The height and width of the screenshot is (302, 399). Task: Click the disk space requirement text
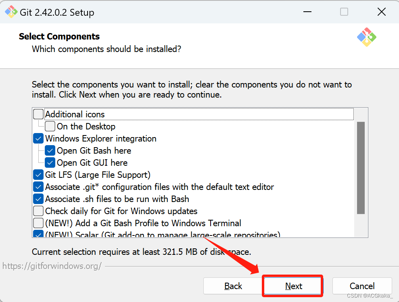142,252
